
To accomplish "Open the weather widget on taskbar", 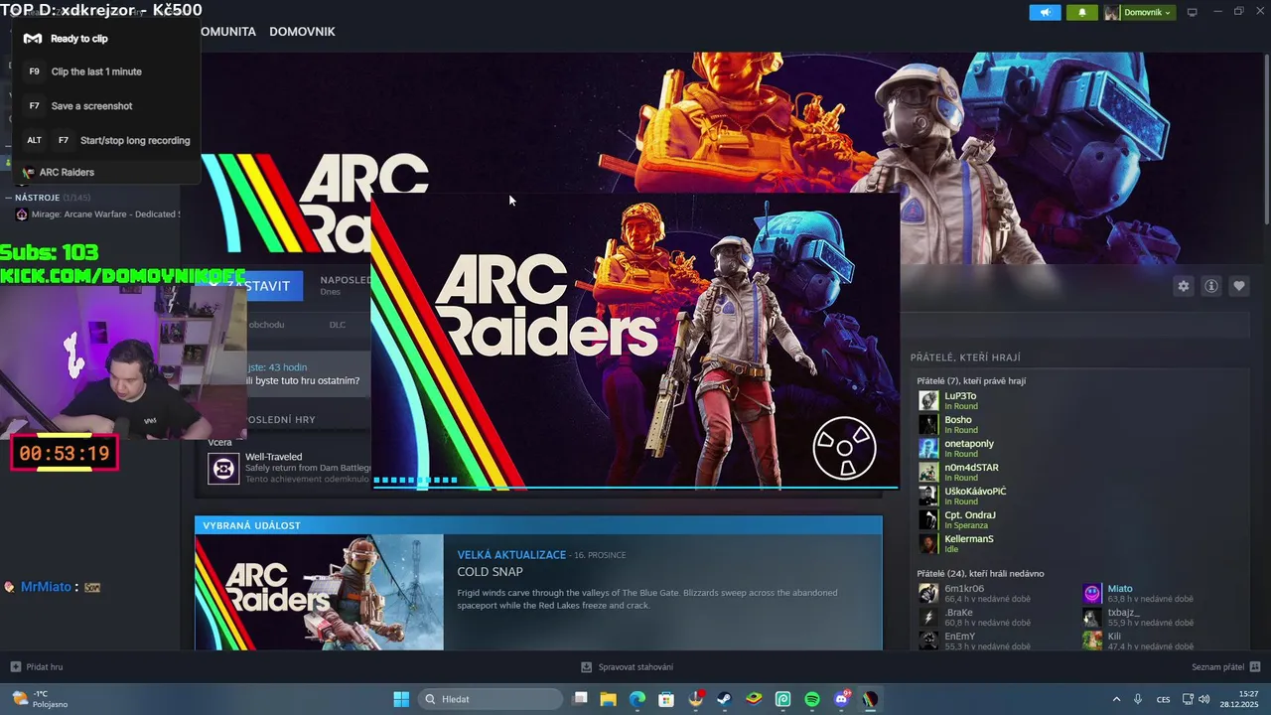I will point(41,699).
